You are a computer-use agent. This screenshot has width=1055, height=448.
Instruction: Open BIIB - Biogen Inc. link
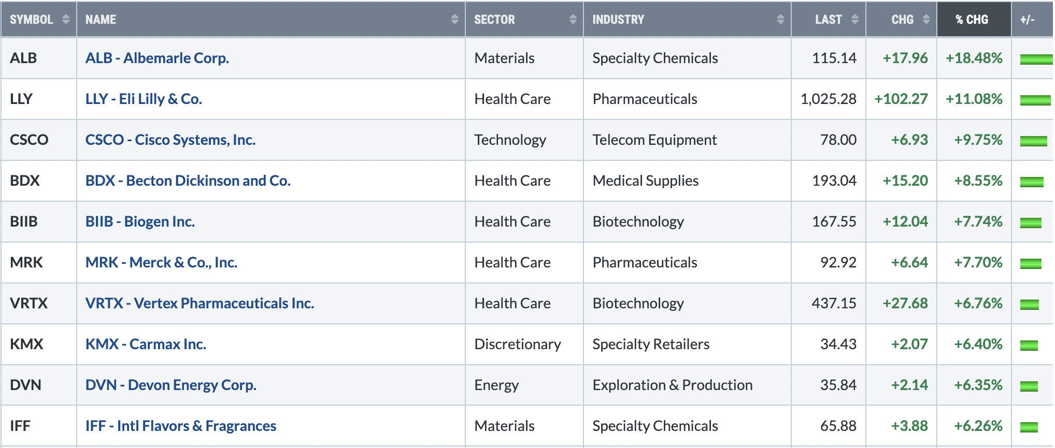pos(140,221)
